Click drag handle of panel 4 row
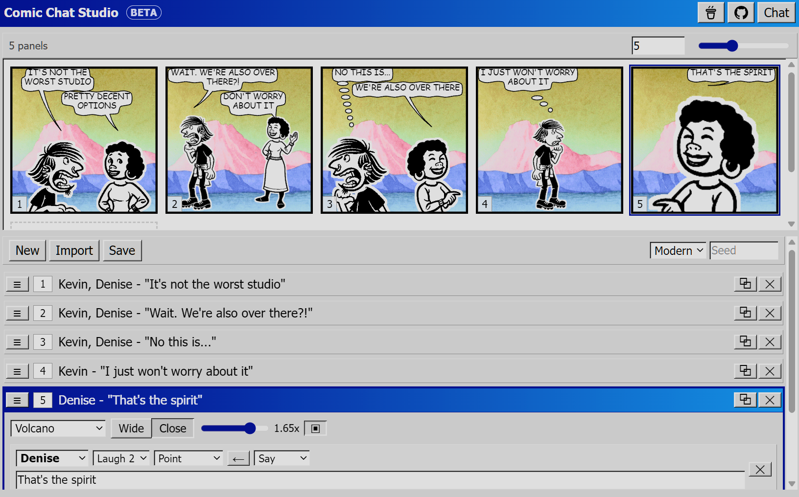Viewport: 799px width, 497px height. pyautogui.click(x=17, y=371)
